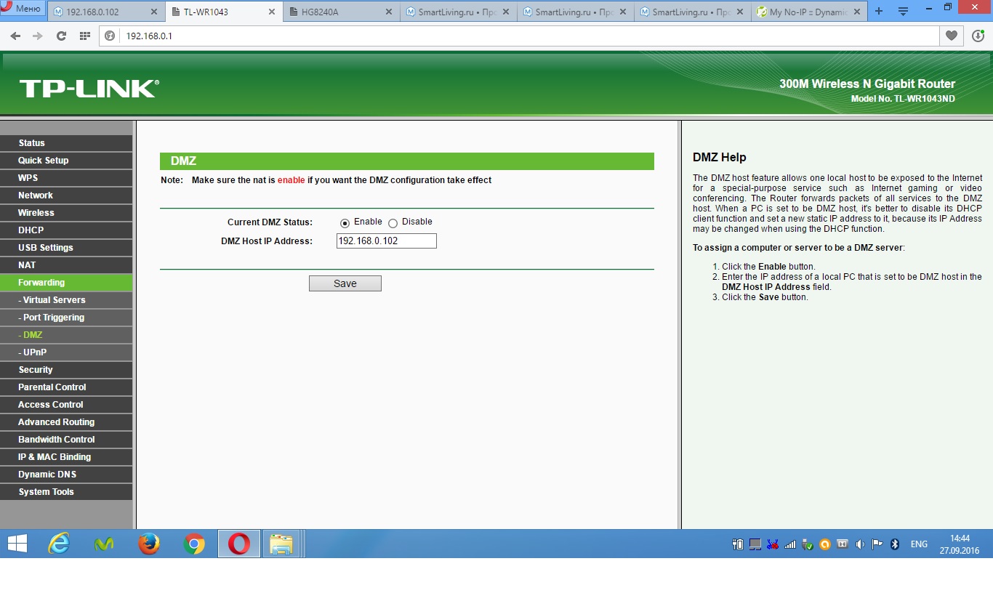
Task: Expand the NAT menu
Action: click(x=66, y=265)
